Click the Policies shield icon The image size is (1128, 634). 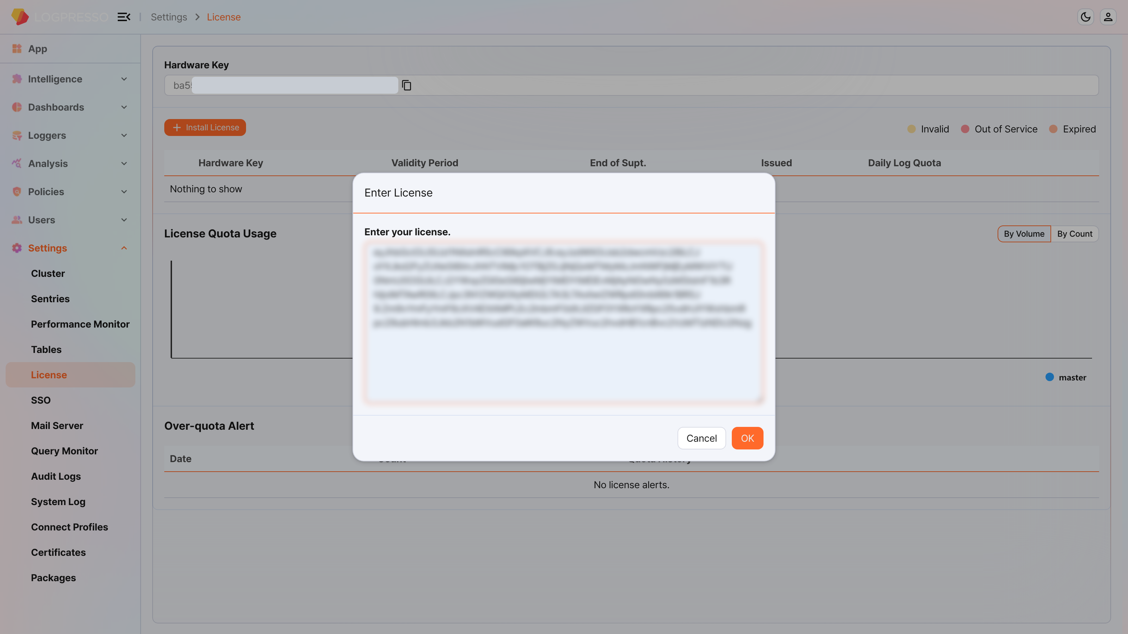(x=17, y=192)
